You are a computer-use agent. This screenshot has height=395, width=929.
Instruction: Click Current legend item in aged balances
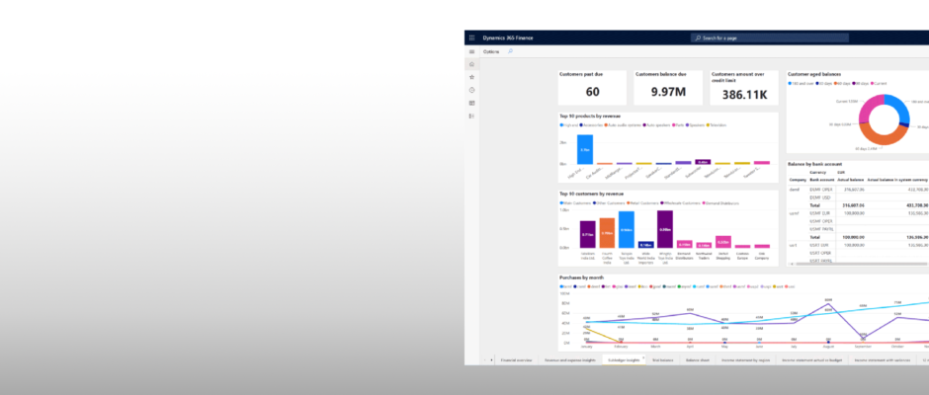878,84
